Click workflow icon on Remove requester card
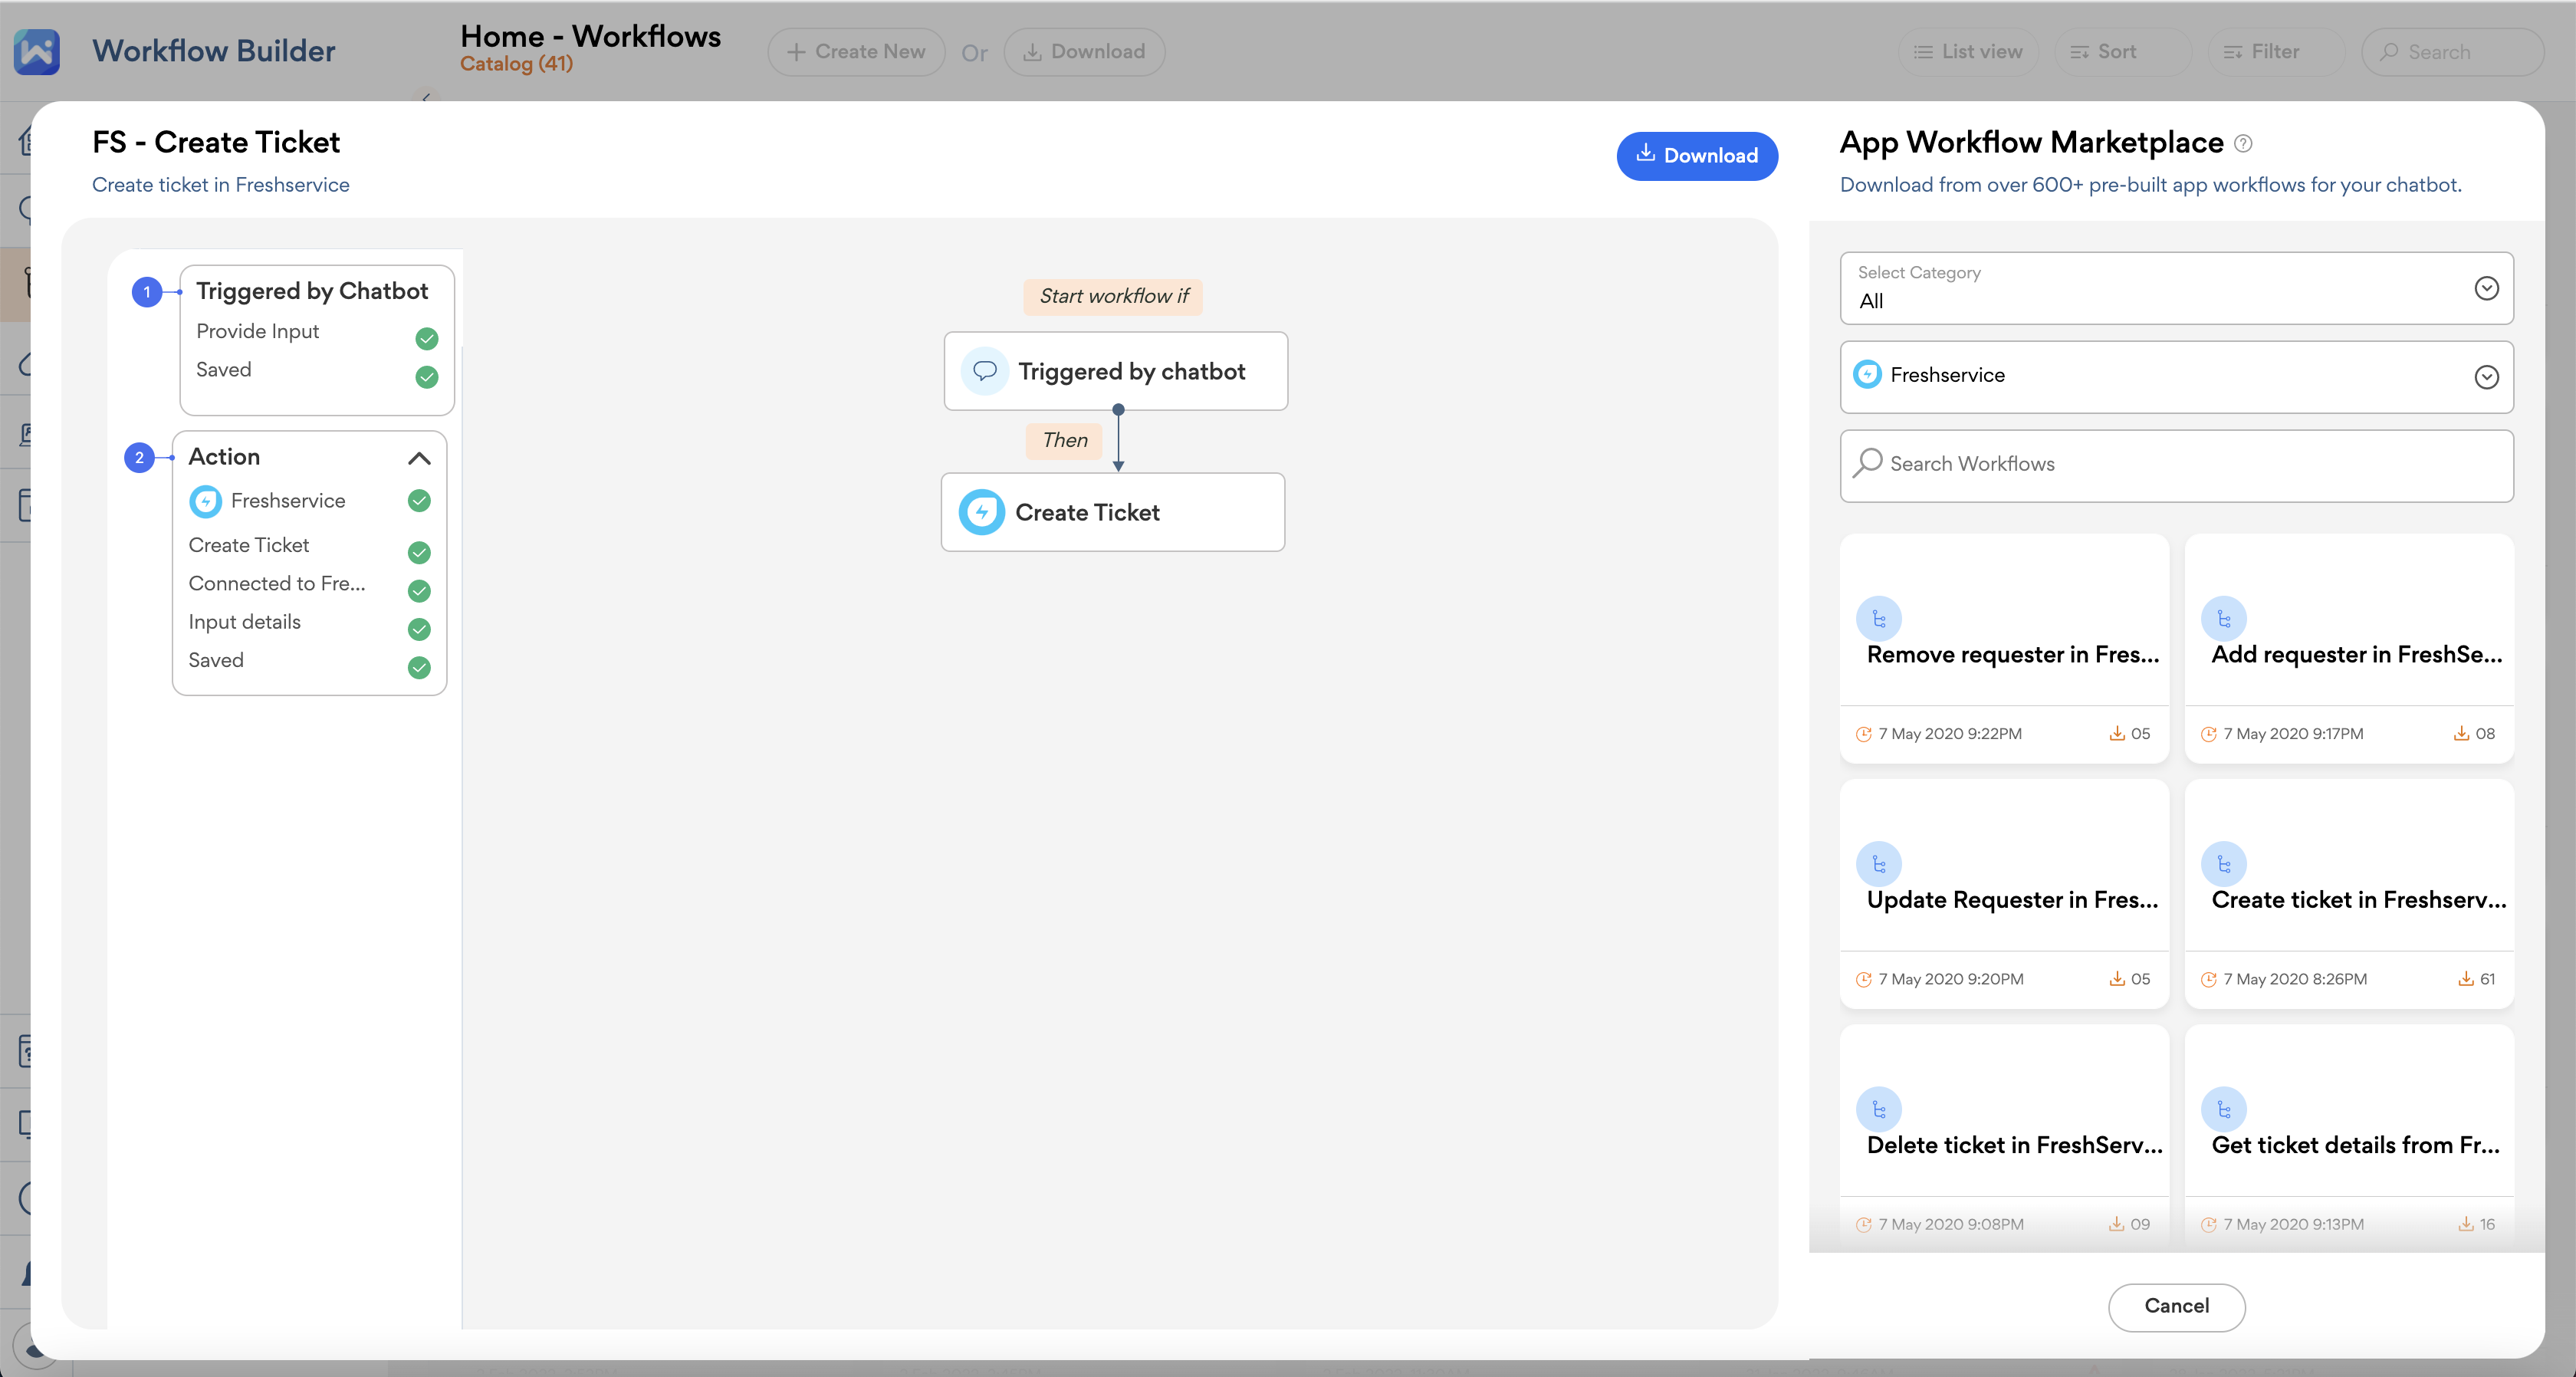This screenshot has width=2576, height=1377. point(1878,619)
